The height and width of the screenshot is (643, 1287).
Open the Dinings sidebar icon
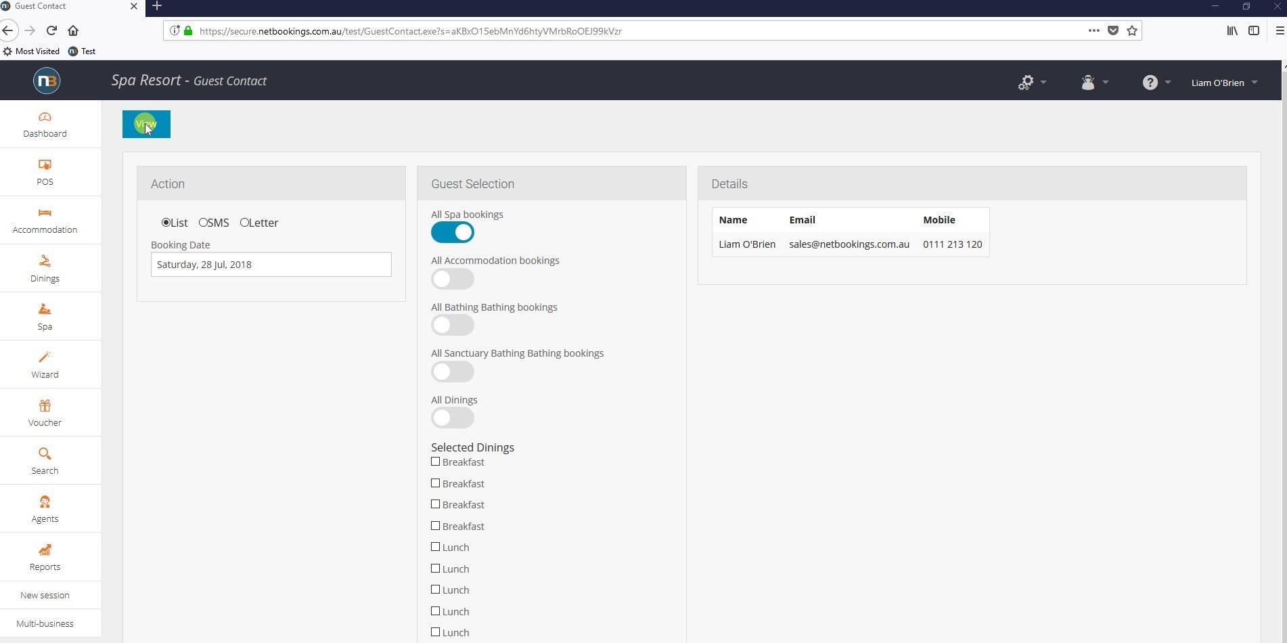coord(45,261)
